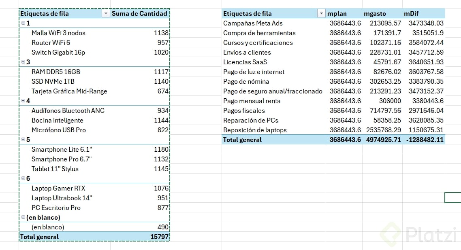Collapse the (en blanco) group
The width and height of the screenshot is (461, 250).
pyautogui.click(x=23, y=217)
